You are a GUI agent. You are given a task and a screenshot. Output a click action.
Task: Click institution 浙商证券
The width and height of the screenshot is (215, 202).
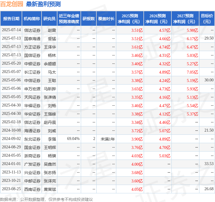coord(32,156)
